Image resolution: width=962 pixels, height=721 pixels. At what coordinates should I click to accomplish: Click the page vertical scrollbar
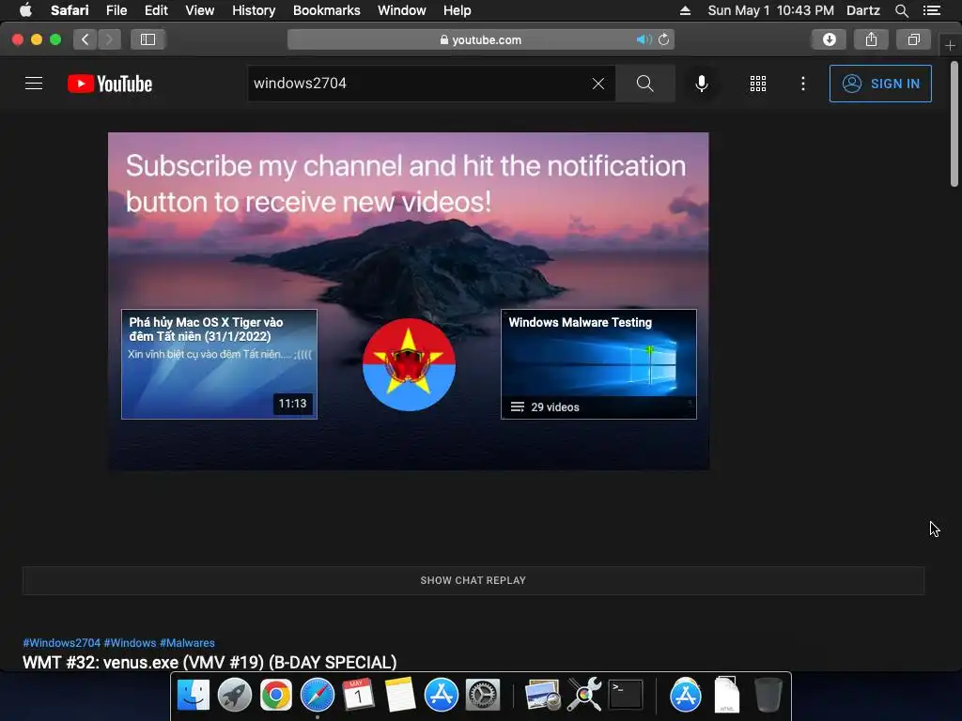[x=954, y=123]
